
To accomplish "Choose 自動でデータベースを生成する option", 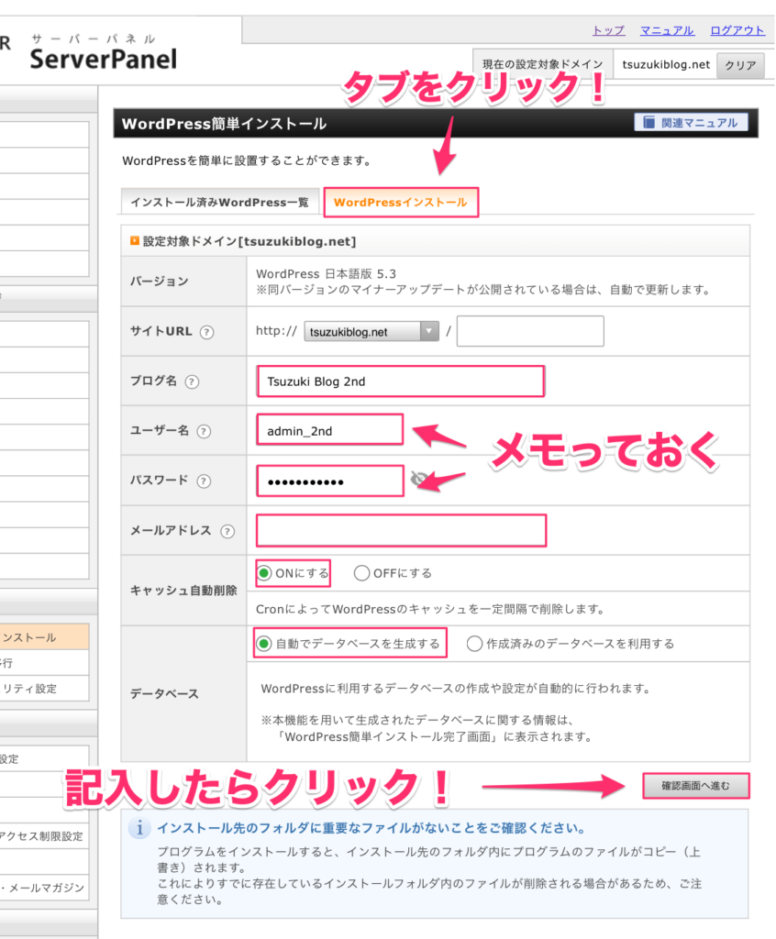I will point(263,644).
